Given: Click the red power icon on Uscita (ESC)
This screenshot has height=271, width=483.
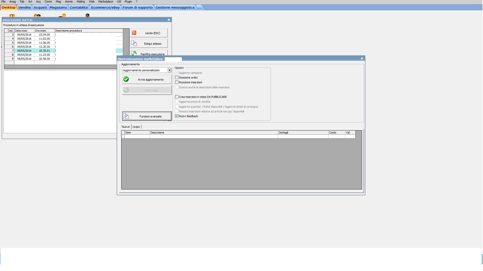Looking at the screenshot, I should point(134,33).
